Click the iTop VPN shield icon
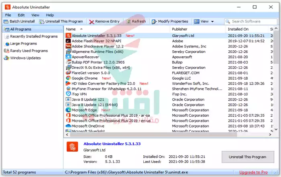 point(68,94)
